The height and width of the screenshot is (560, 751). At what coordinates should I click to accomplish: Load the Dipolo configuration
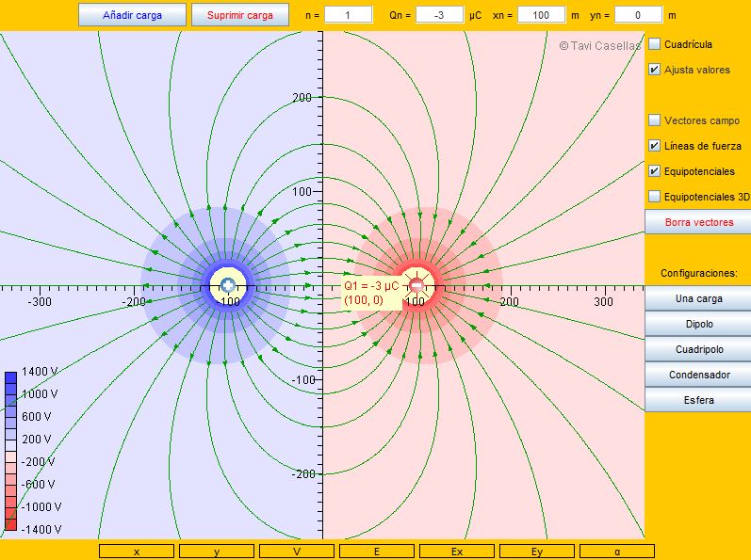click(x=697, y=324)
